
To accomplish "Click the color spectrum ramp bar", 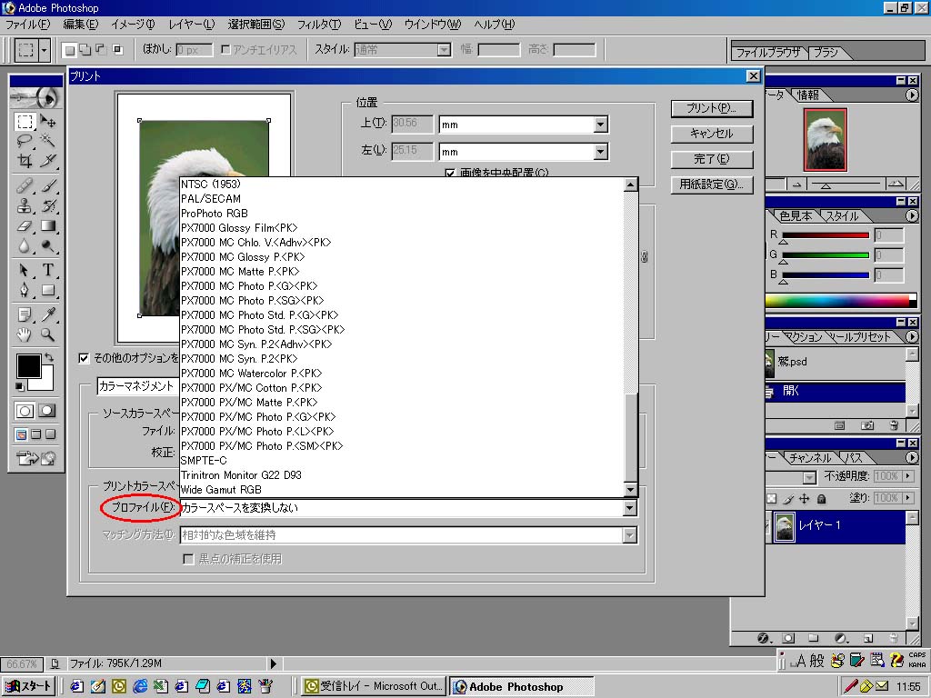I will [836, 300].
